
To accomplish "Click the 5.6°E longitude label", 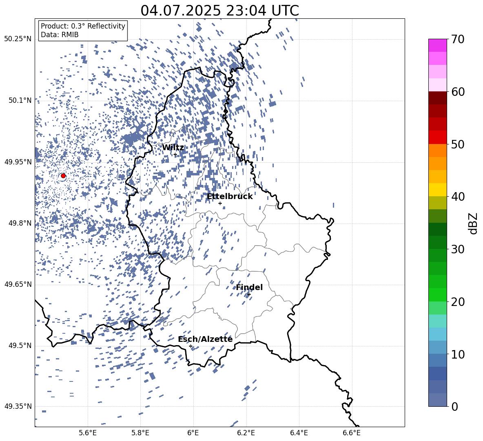I will [x=88, y=433].
